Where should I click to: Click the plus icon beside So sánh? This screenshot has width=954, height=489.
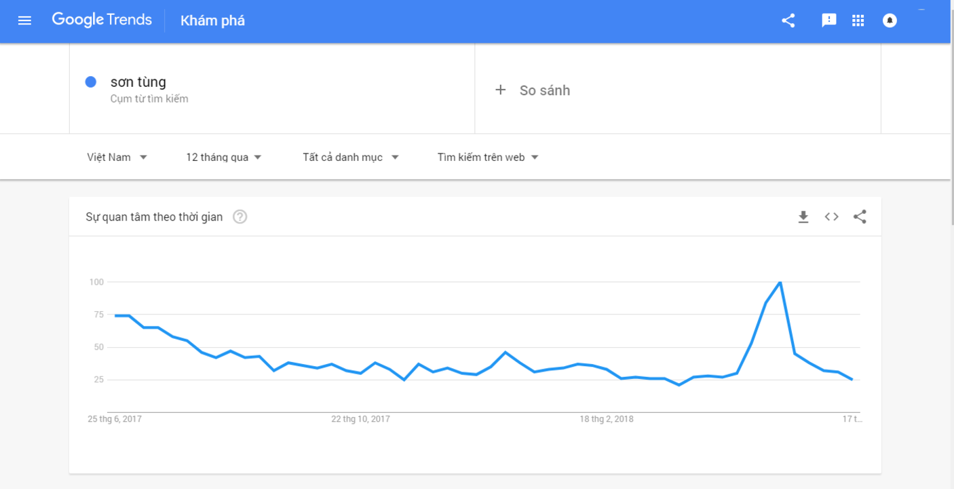pyautogui.click(x=501, y=90)
